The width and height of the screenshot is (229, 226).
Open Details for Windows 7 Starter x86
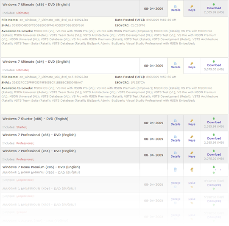pos(176,123)
